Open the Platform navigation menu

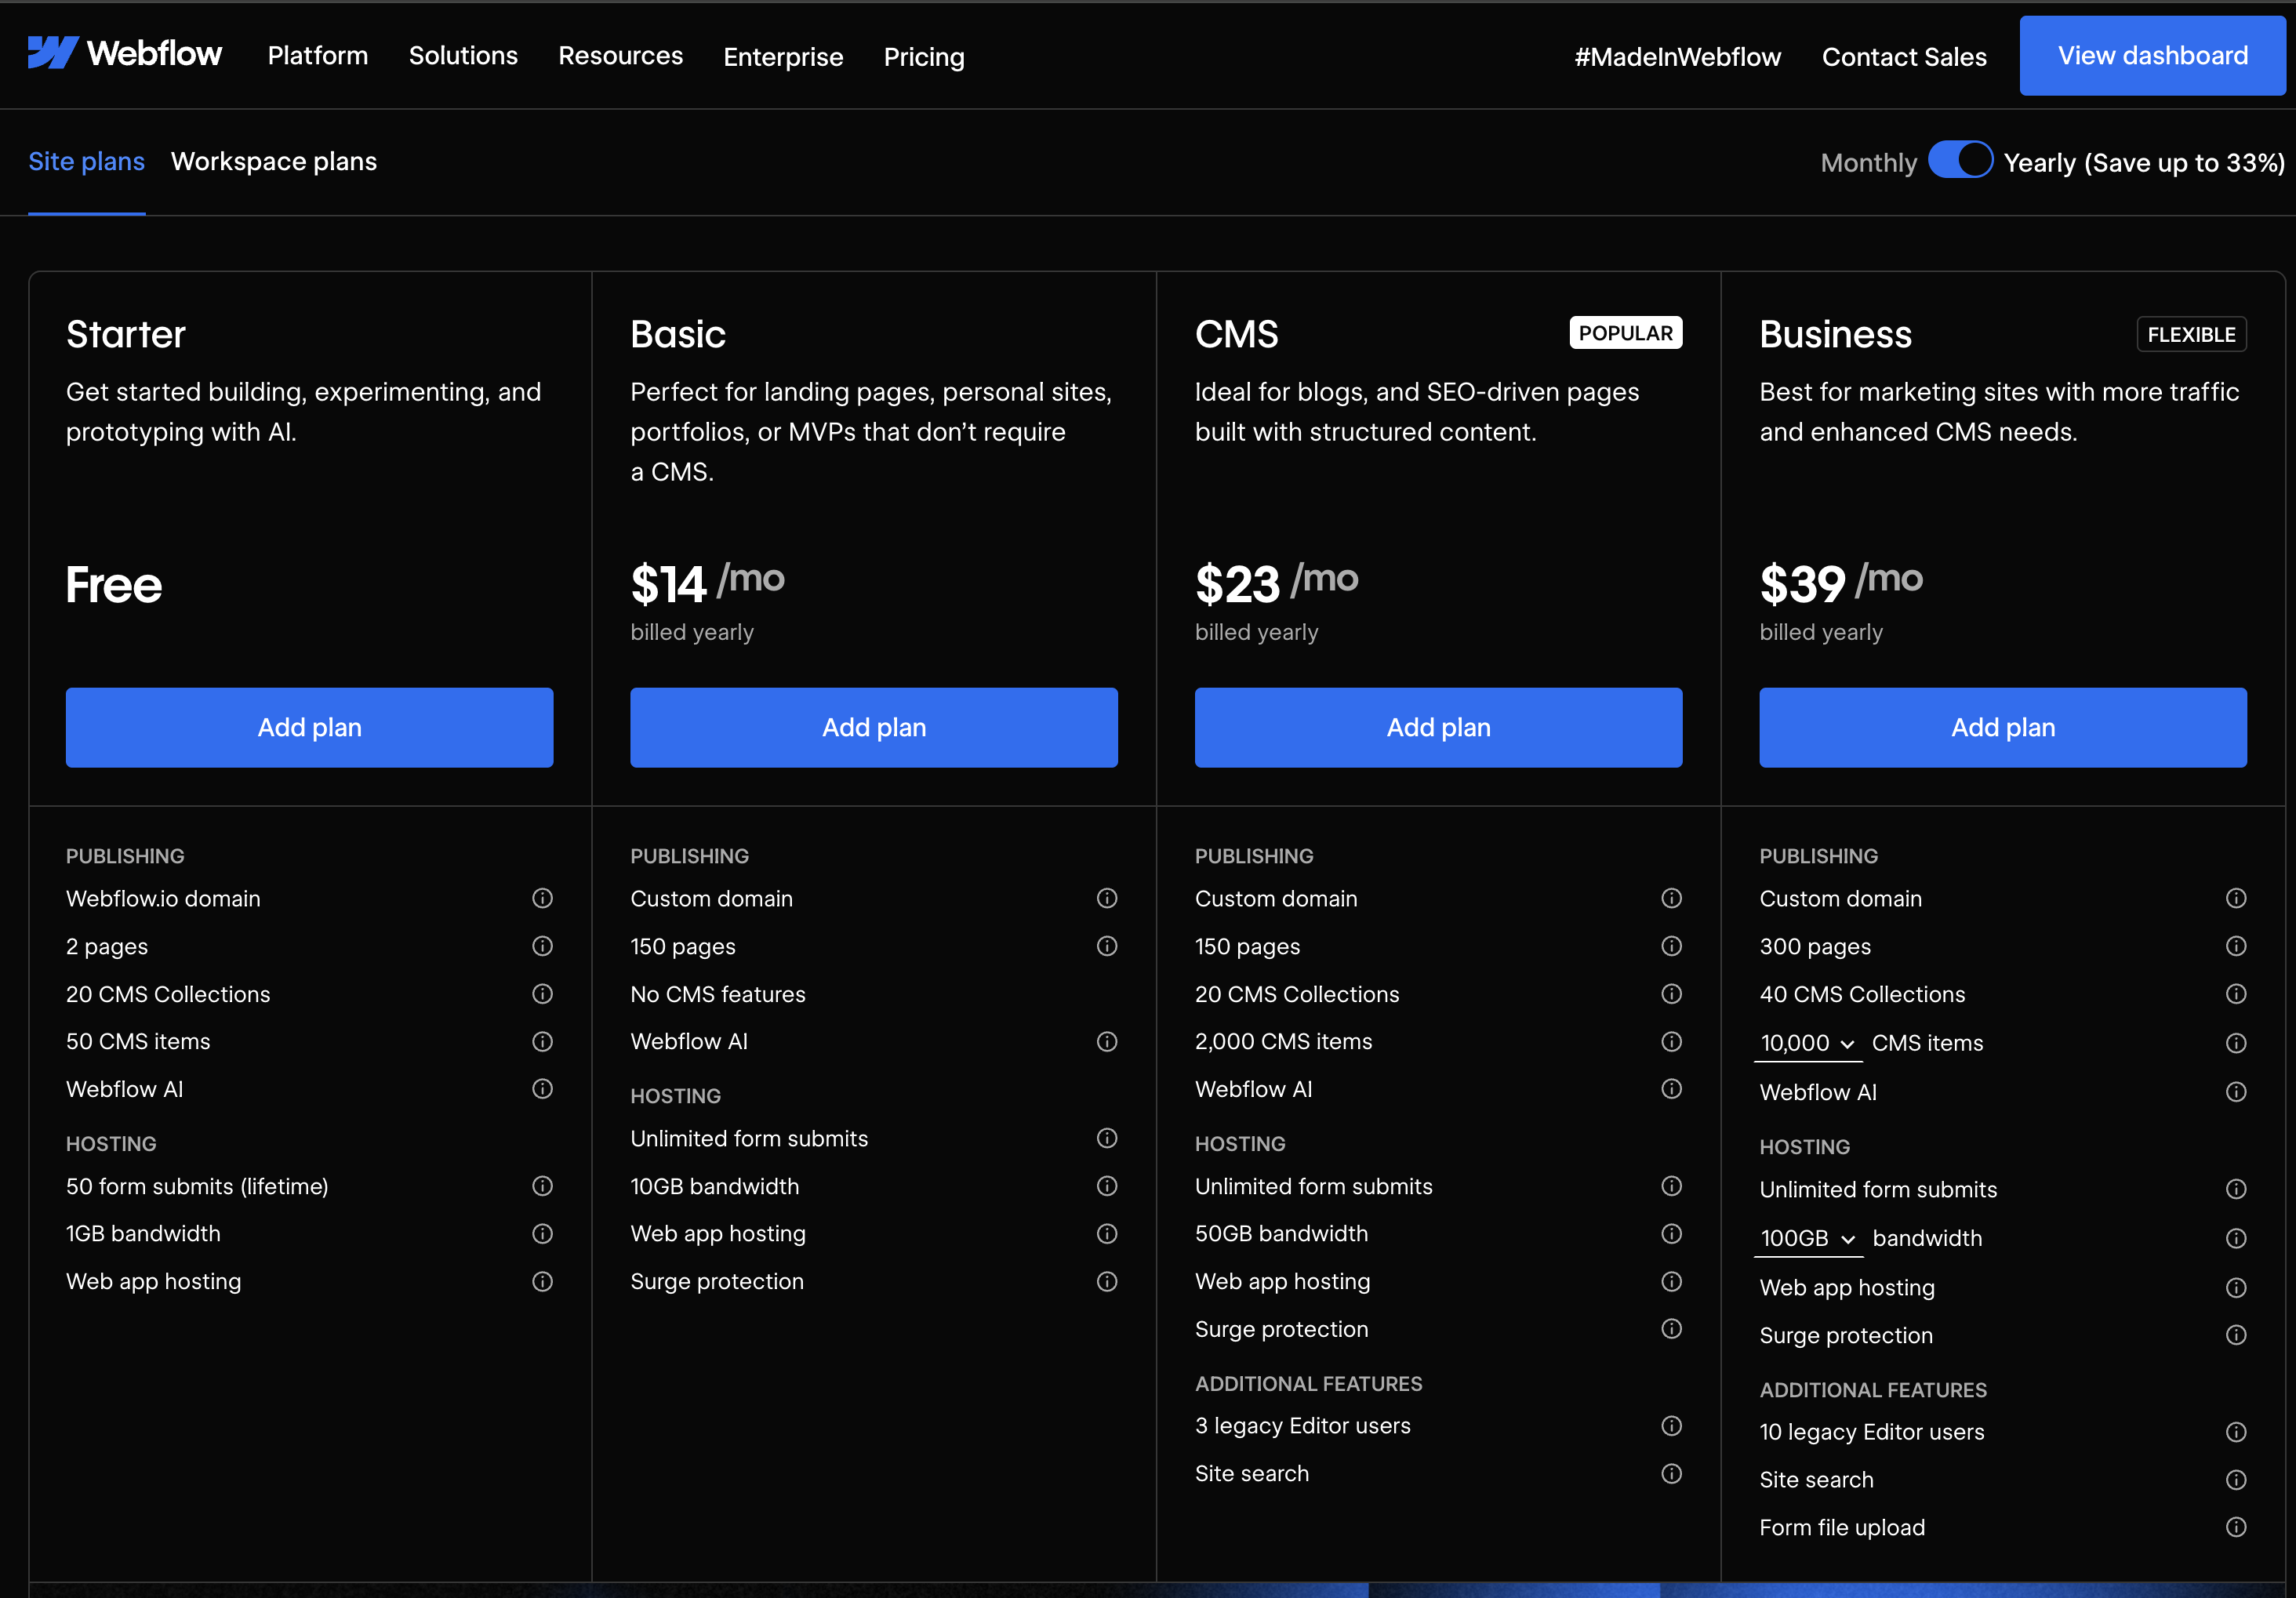point(317,56)
